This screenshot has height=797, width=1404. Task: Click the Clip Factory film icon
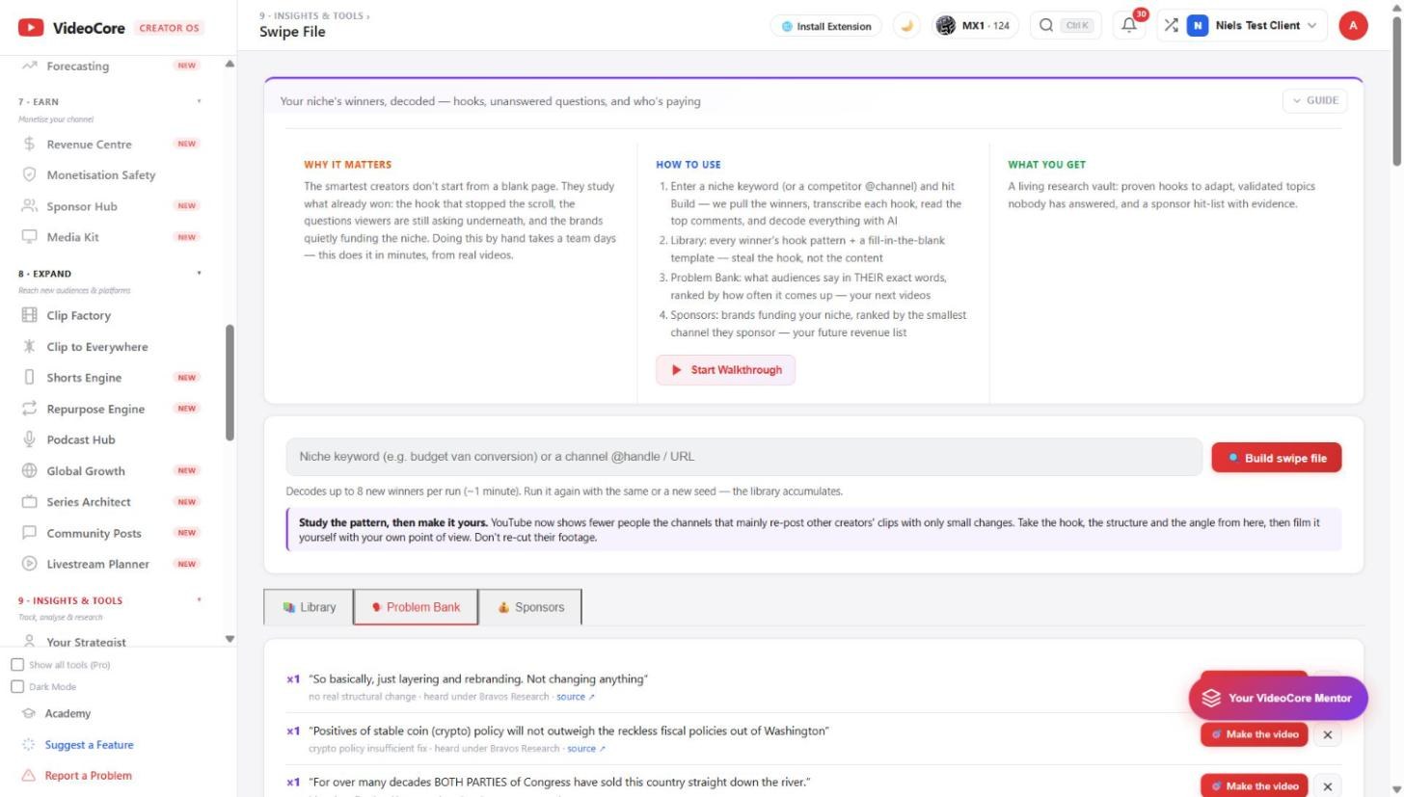coord(29,315)
